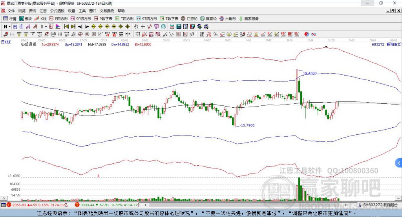The width and height of the screenshot is (402, 217).
Task: Open the 工具 menu
Action: (82, 11)
